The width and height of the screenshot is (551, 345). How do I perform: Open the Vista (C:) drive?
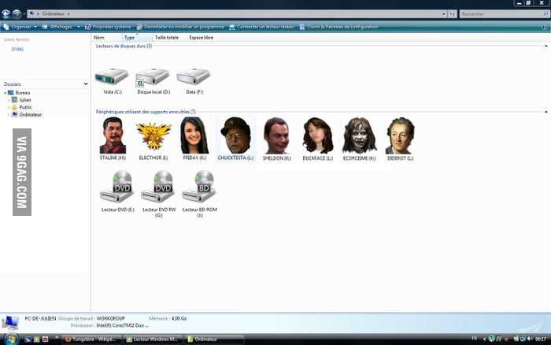pos(111,78)
